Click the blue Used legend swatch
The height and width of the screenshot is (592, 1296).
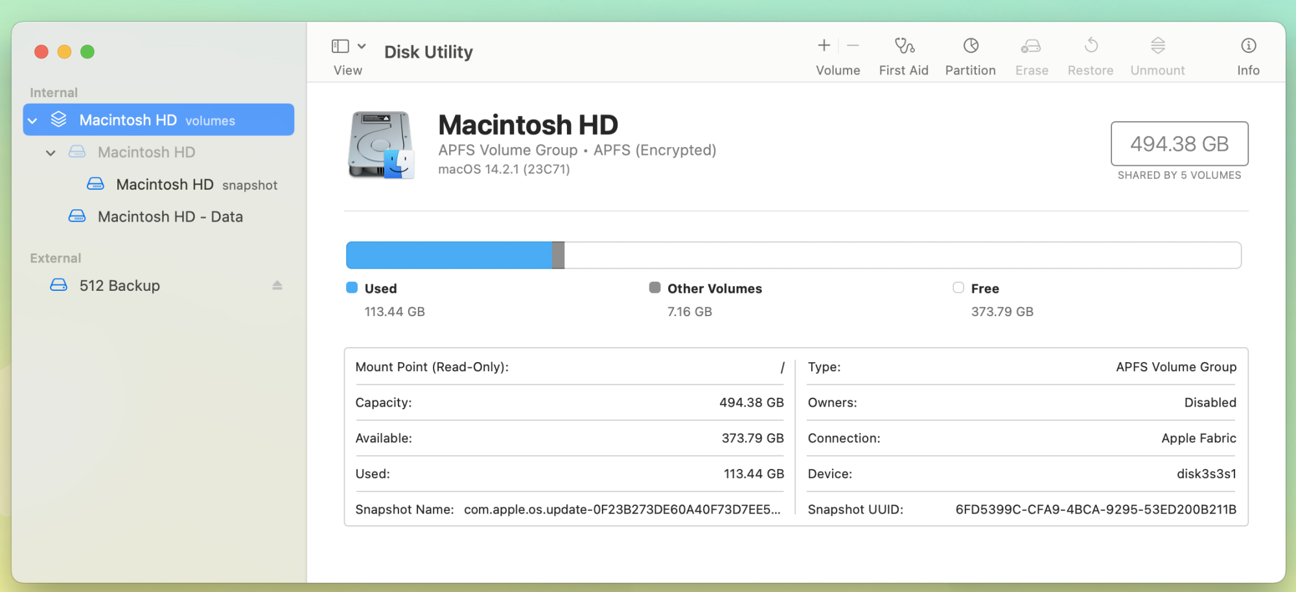(x=352, y=288)
